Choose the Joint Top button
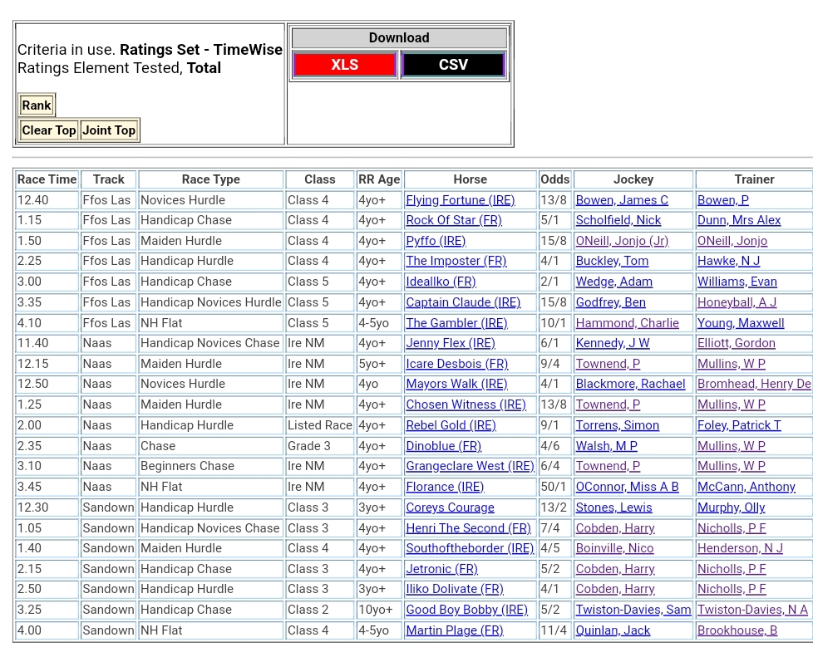813x657 pixels. tap(109, 130)
